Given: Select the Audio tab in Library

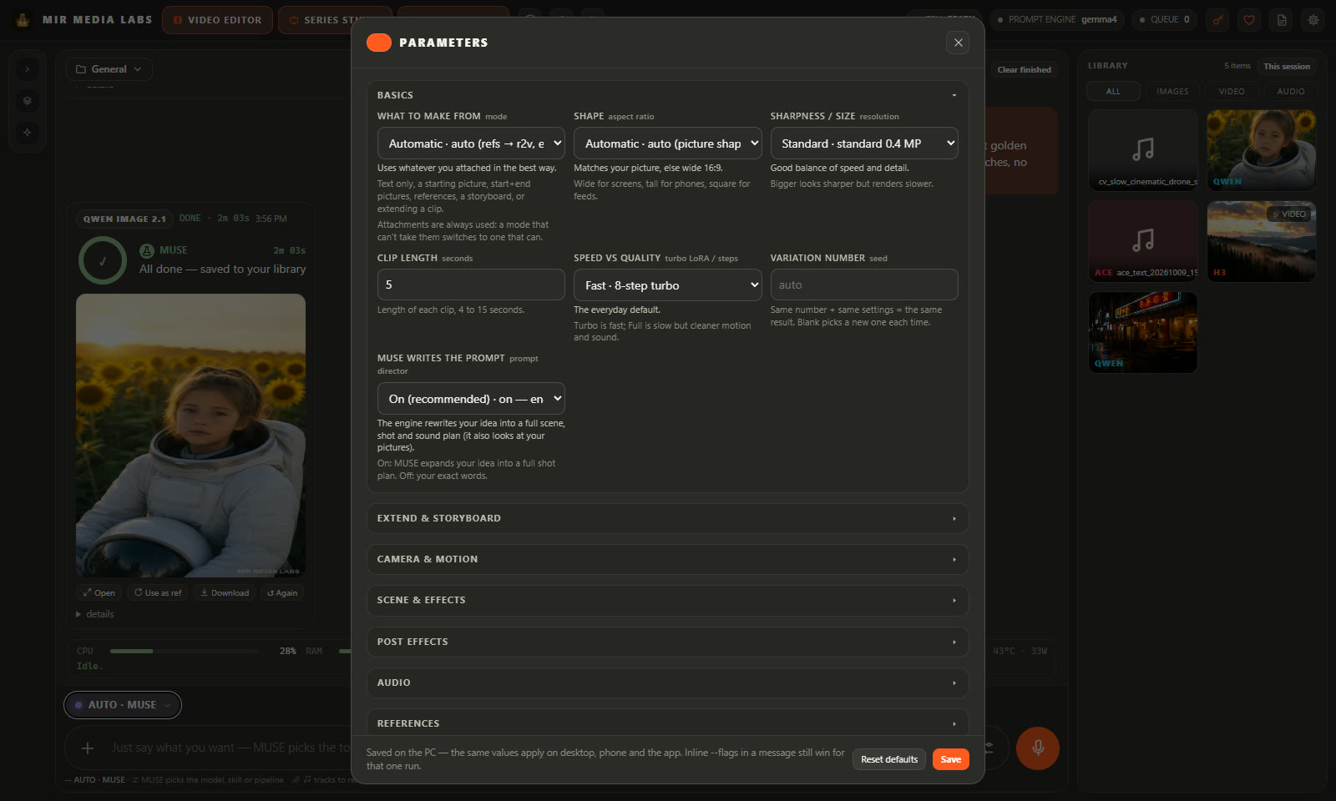Looking at the screenshot, I should tap(1291, 92).
